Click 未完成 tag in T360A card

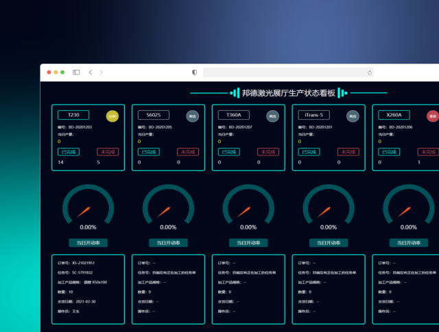pyautogui.click(x=268, y=152)
